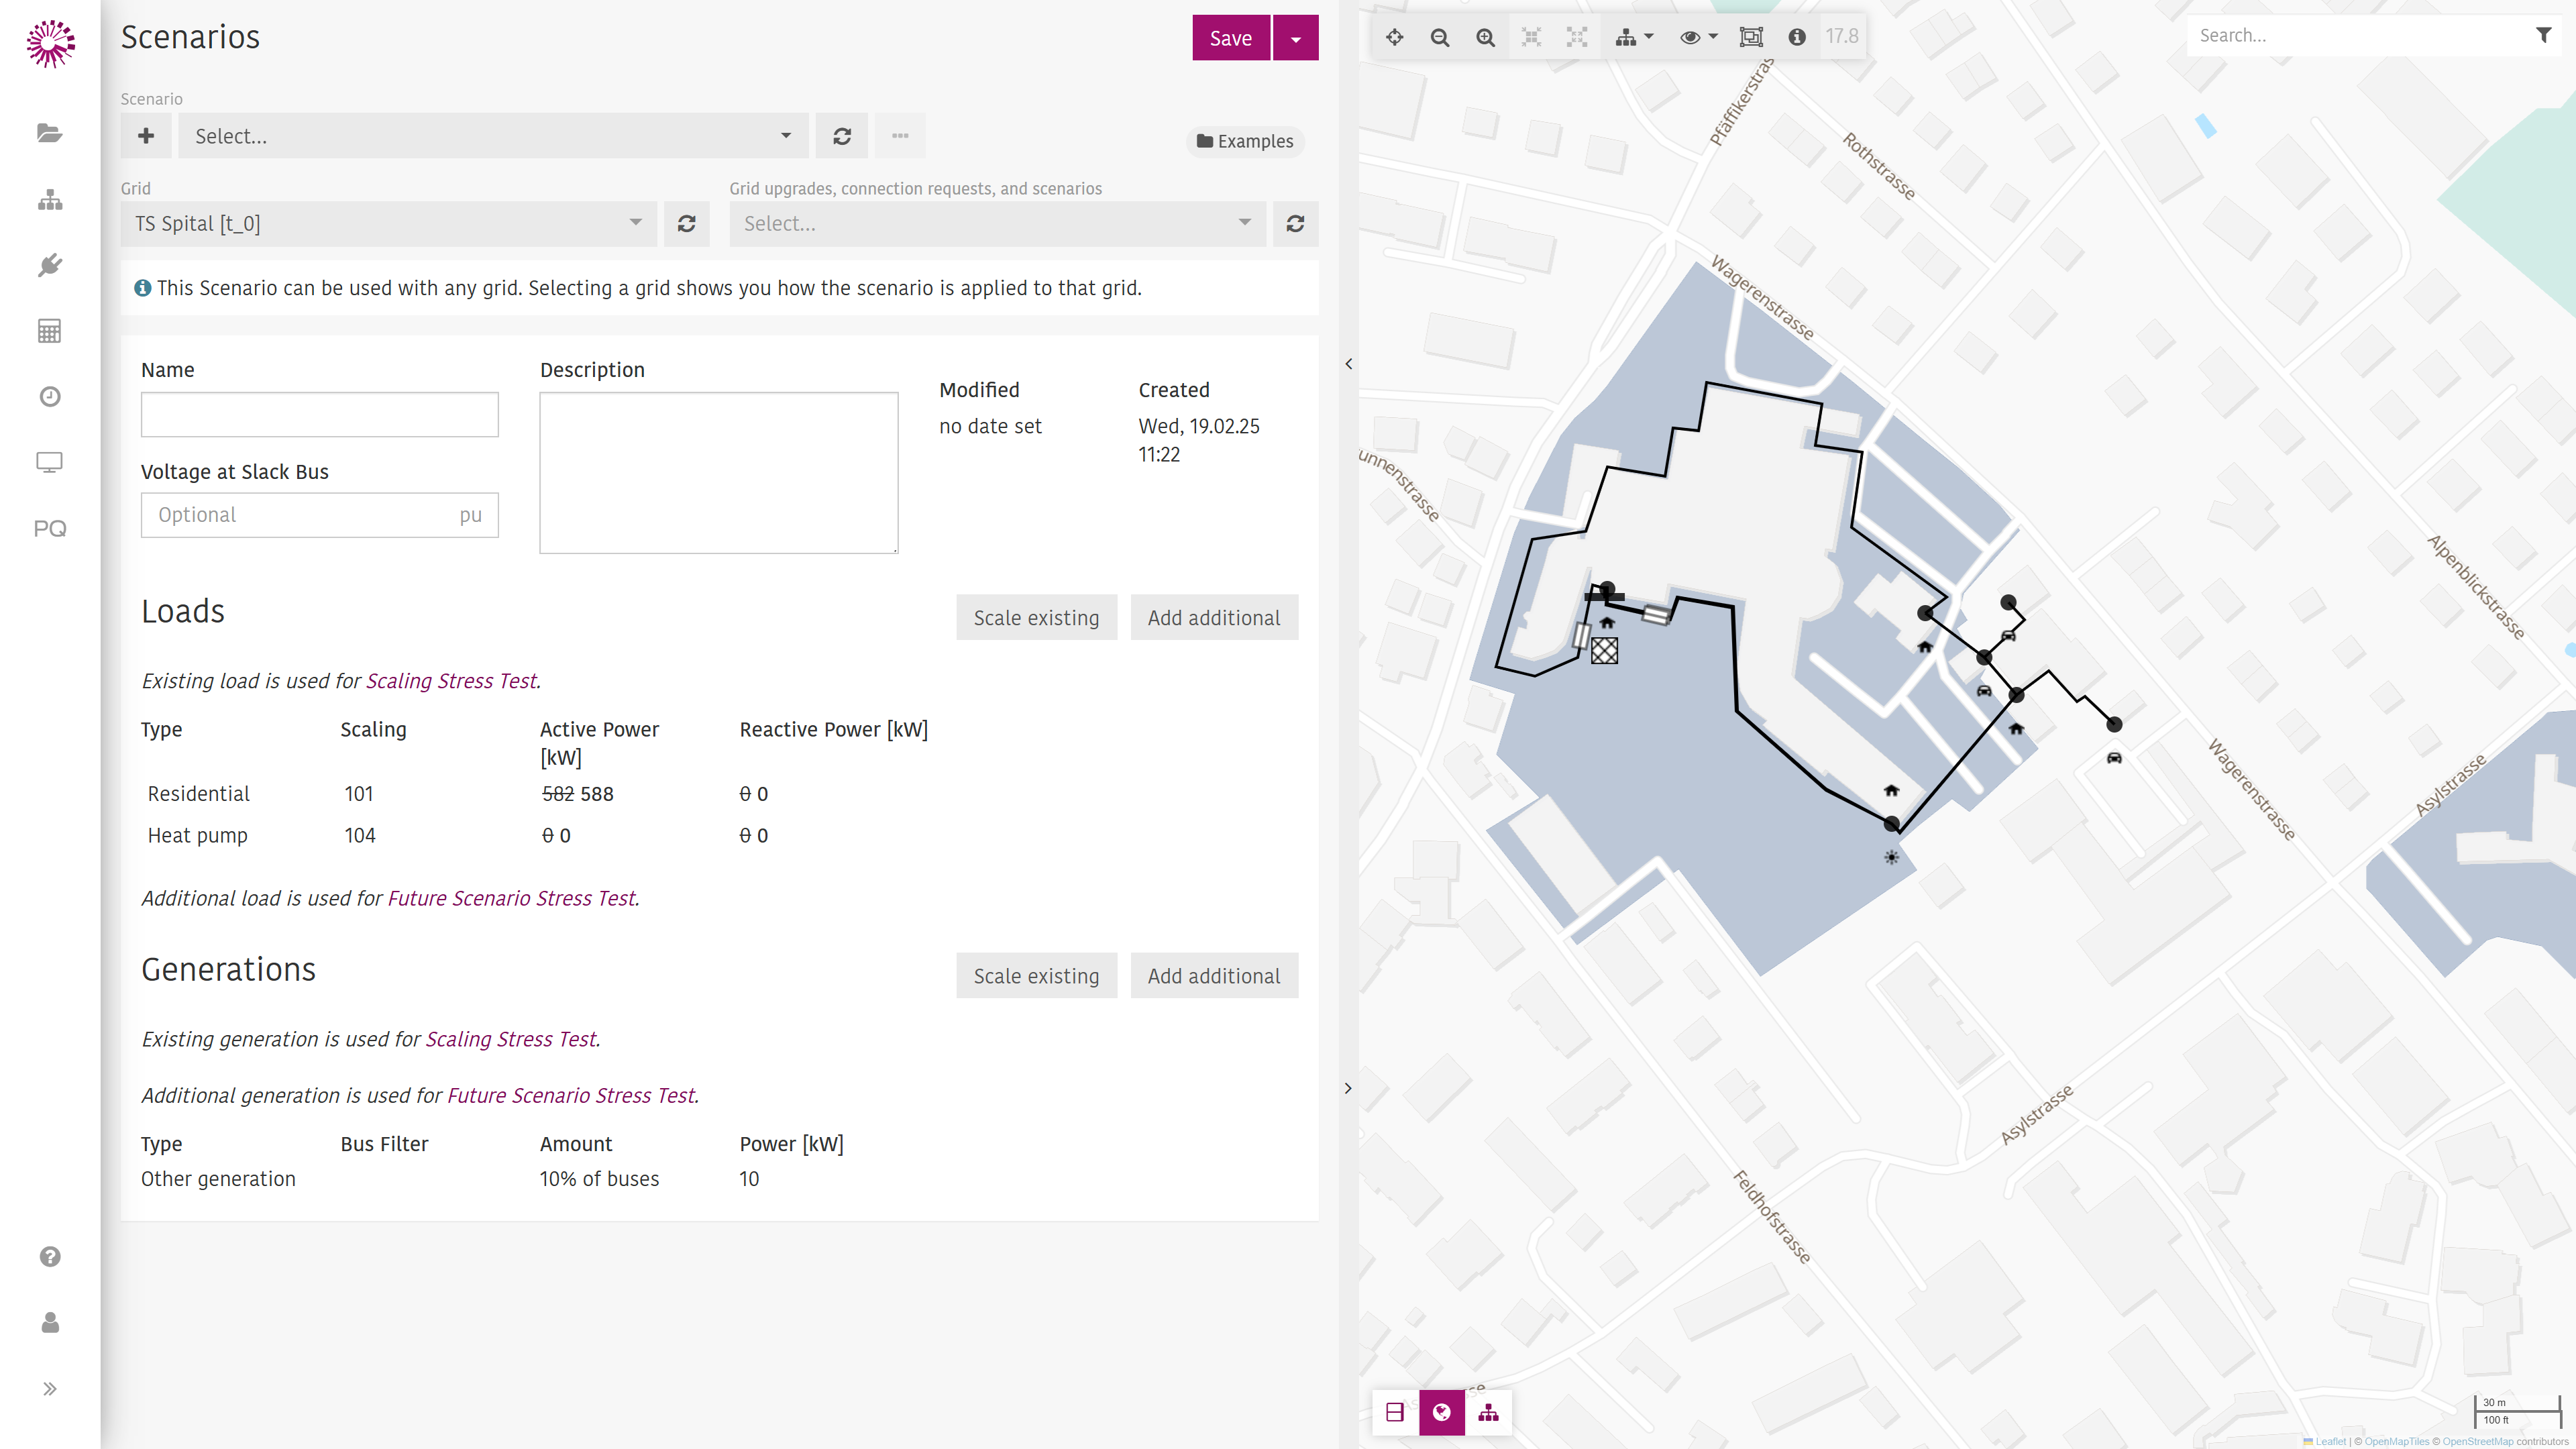Viewport: 2576px width, 1449px height.
Task: Focus the Voltage at Slack Bus field
Action: click(x=320, y=515)
